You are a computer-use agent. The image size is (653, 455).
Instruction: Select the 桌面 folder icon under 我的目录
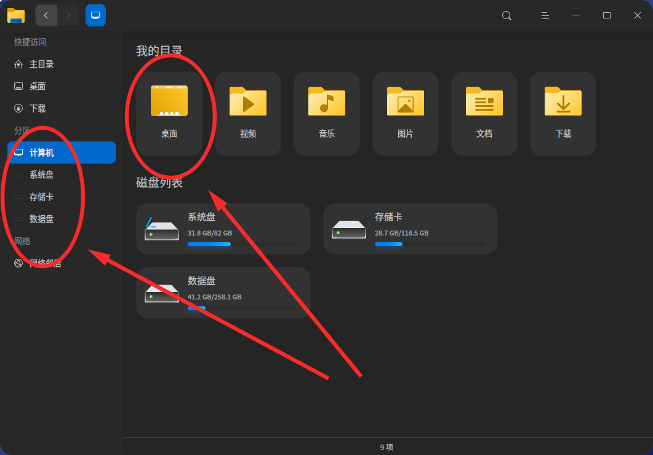[x=169, y=101]
